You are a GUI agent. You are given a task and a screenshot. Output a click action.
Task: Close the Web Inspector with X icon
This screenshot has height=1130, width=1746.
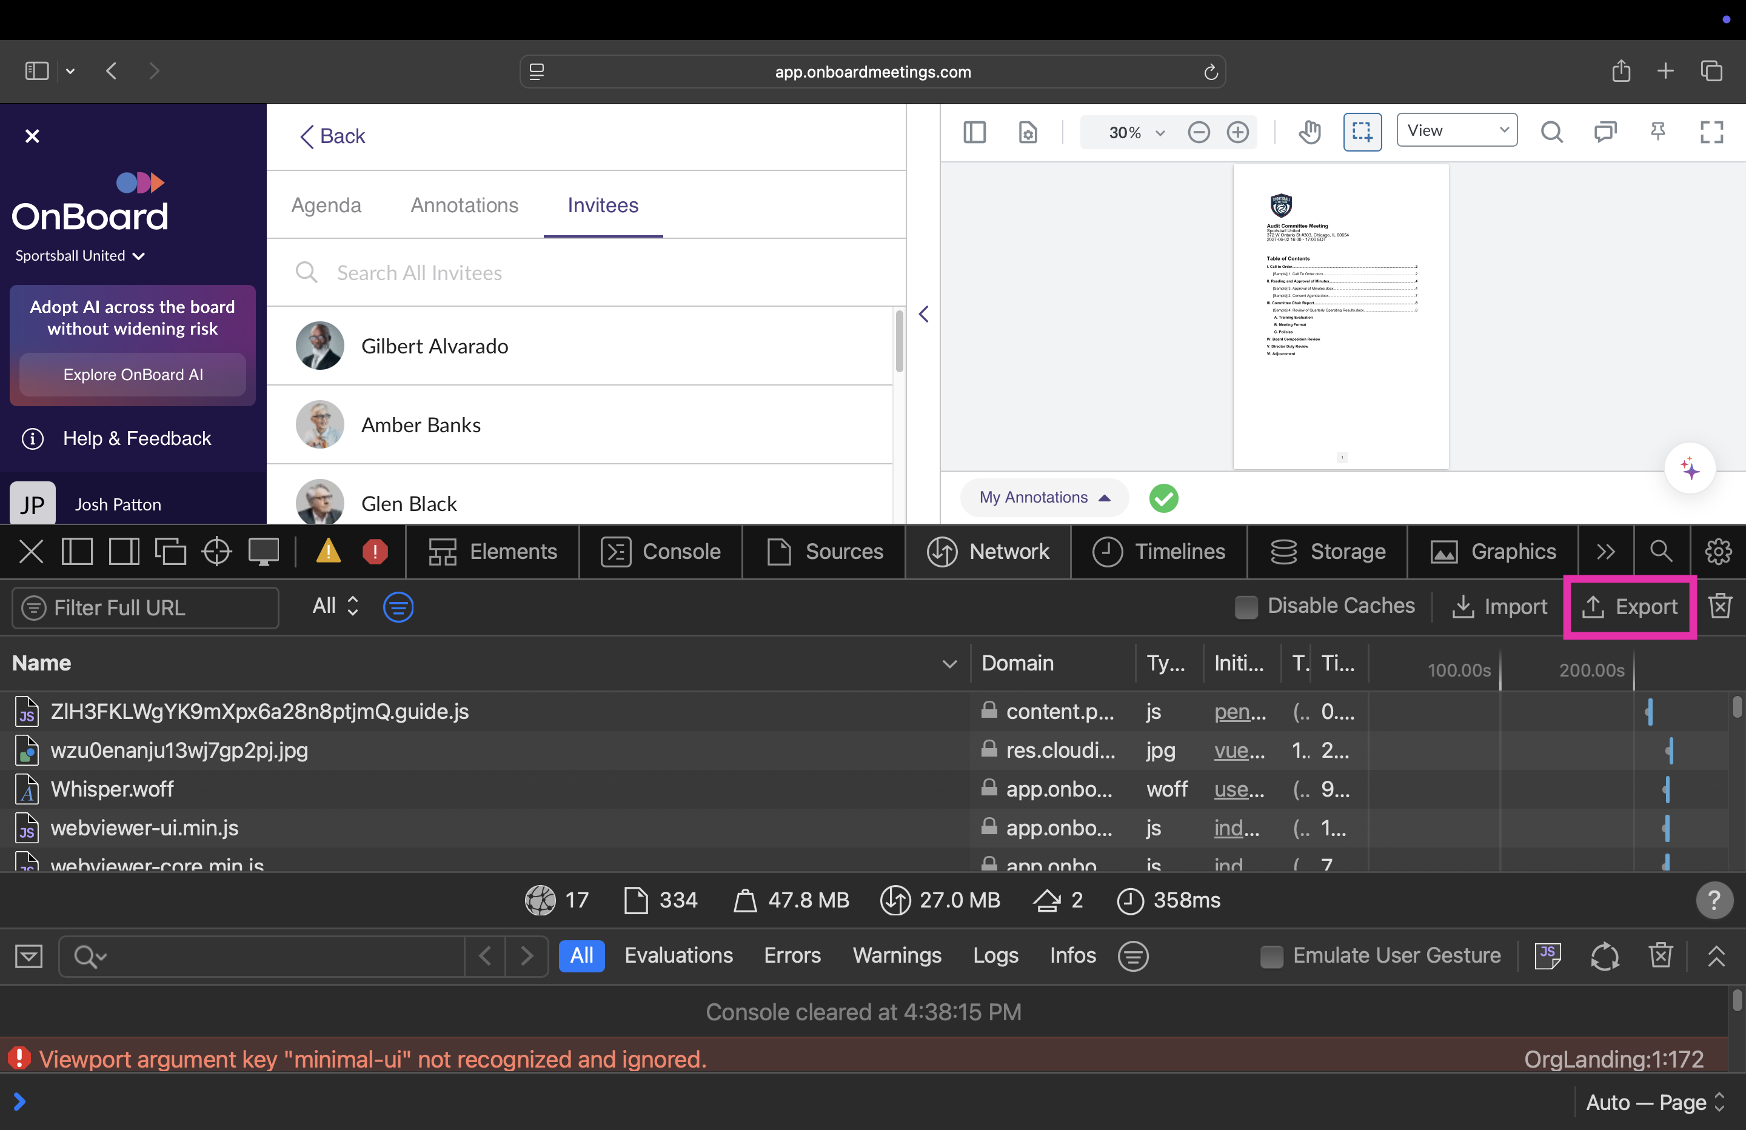[31, 552]
